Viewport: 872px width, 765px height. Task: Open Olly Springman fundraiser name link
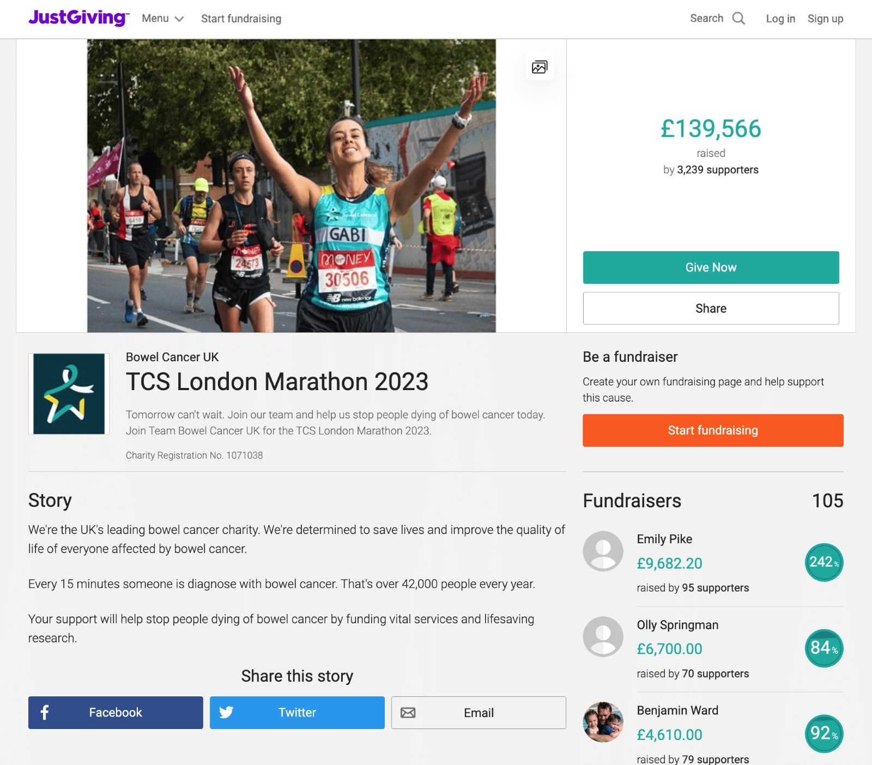click(677, 625)
